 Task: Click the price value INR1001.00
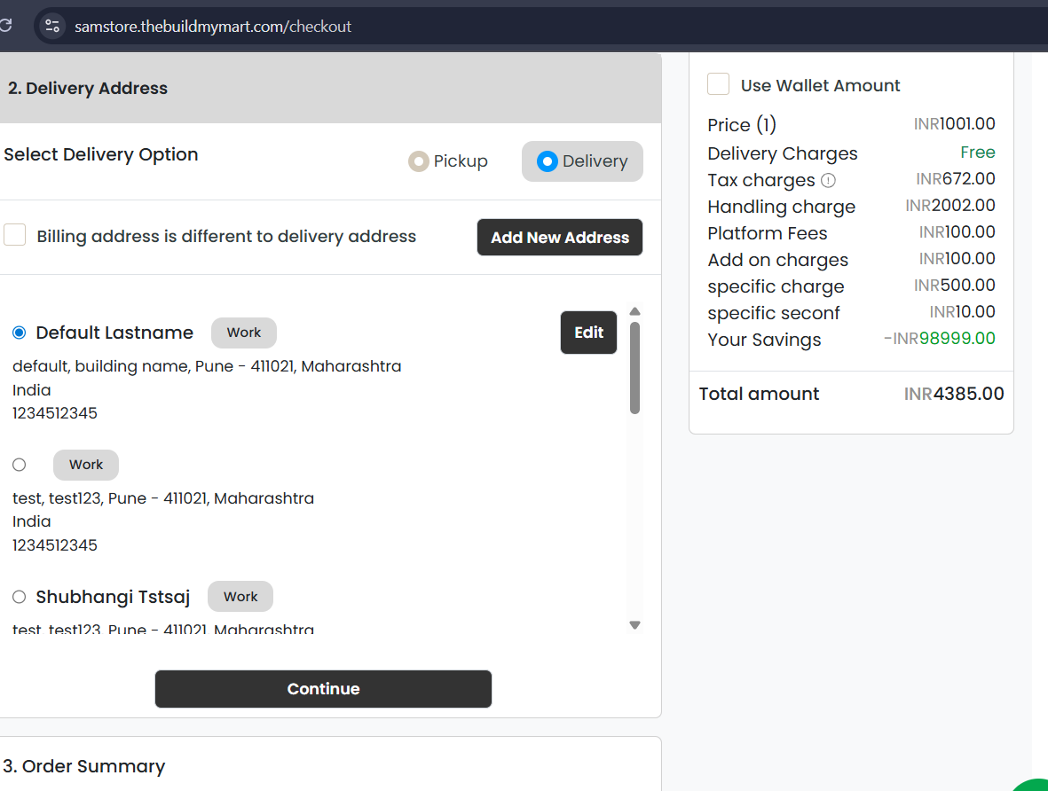[955, 123]
